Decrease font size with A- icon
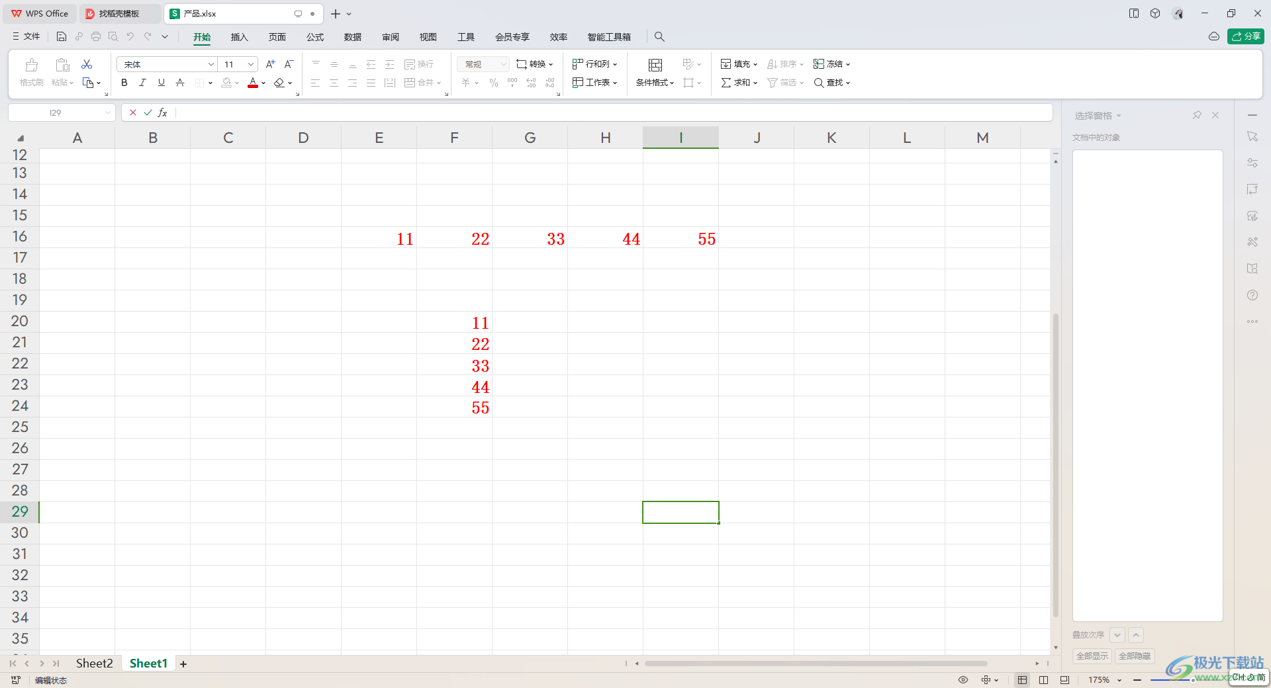The width and height of the screenshot is (1271, 688). click(289, 64)
